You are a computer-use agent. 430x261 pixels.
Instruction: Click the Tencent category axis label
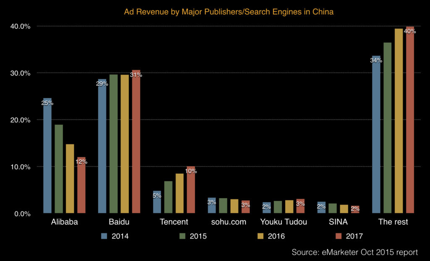point(174,222)
